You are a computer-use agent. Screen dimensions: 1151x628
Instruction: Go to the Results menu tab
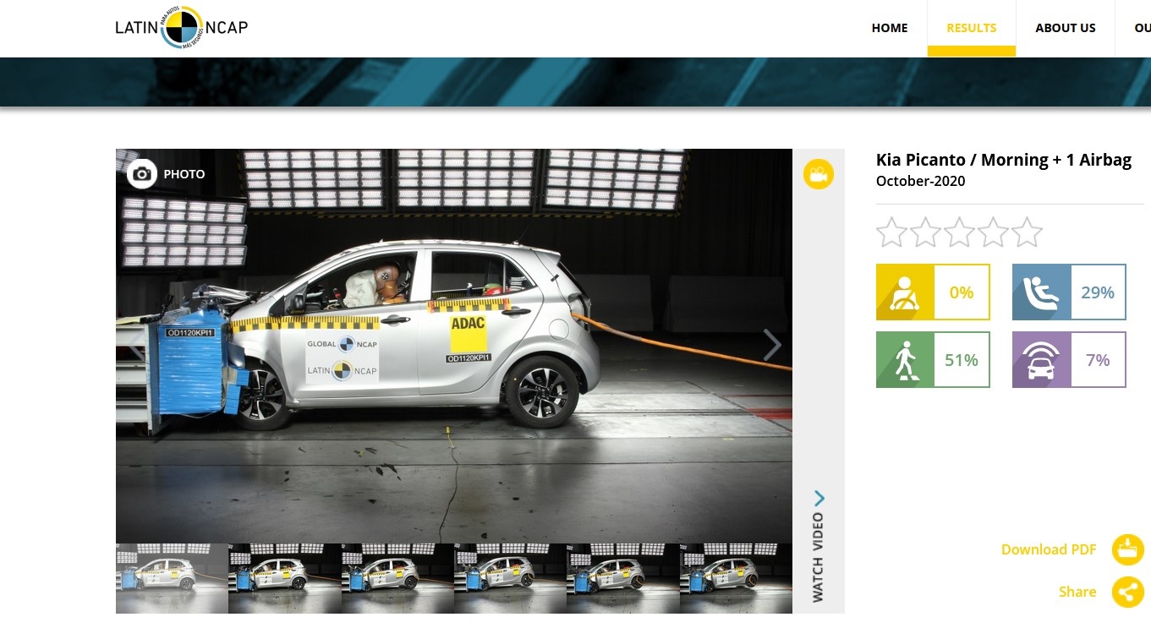971,28
